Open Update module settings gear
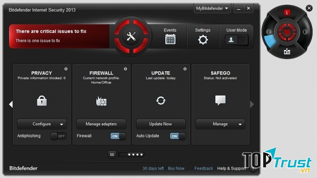 pos(185,69)
